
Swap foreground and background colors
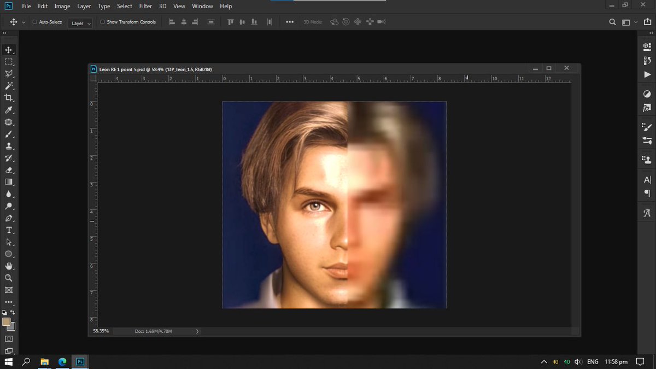click(13, 312)
